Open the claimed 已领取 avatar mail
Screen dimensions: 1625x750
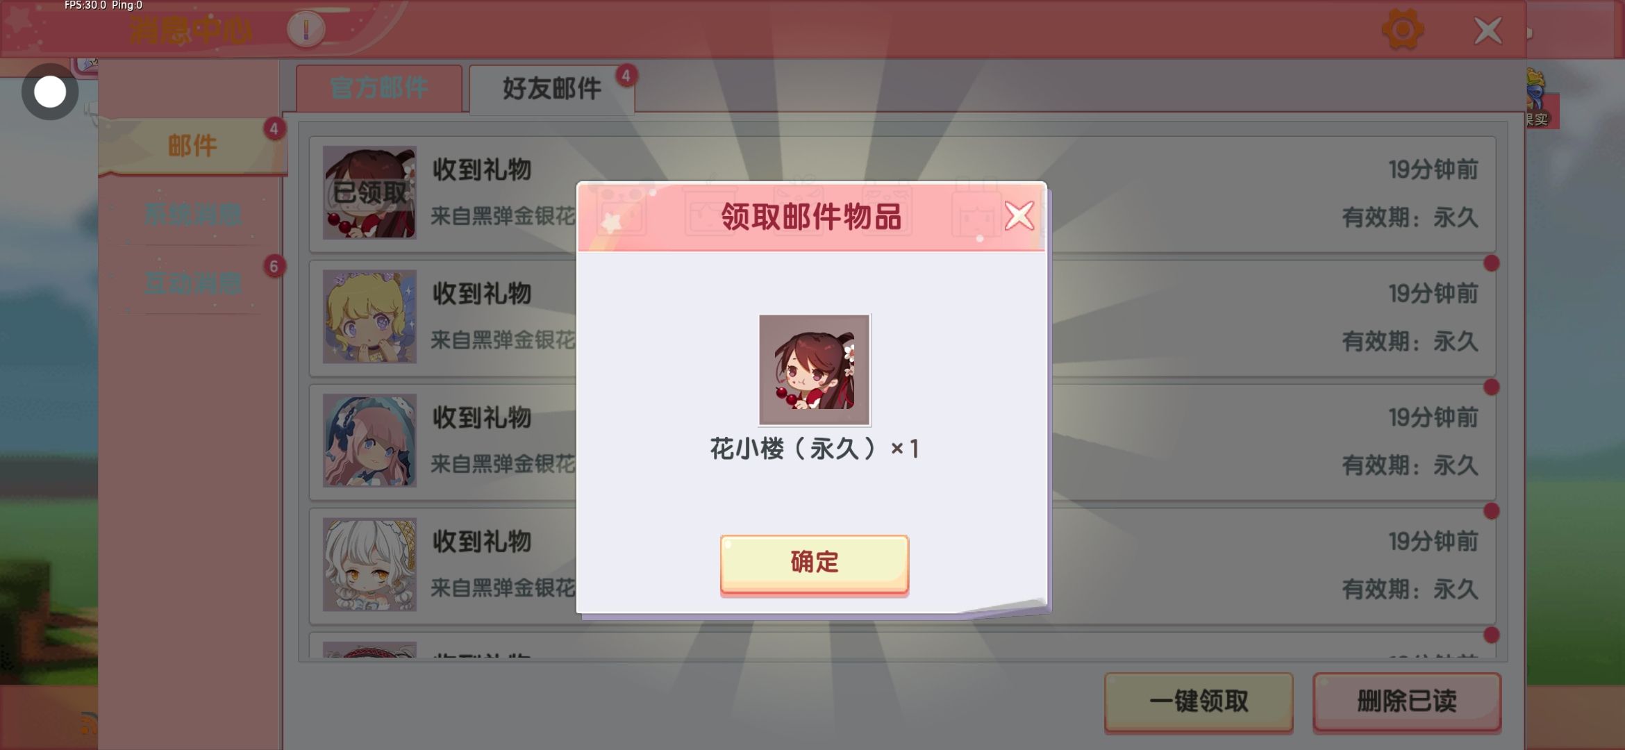coord(369,192)
